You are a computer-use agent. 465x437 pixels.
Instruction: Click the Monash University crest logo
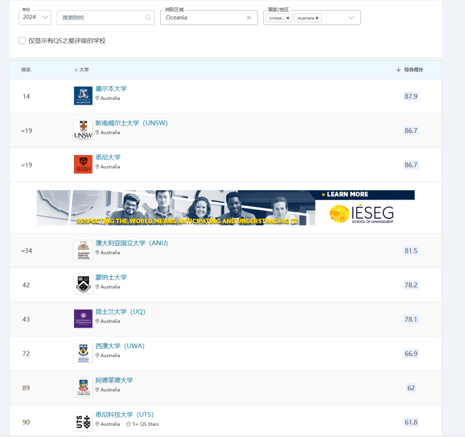83,284
